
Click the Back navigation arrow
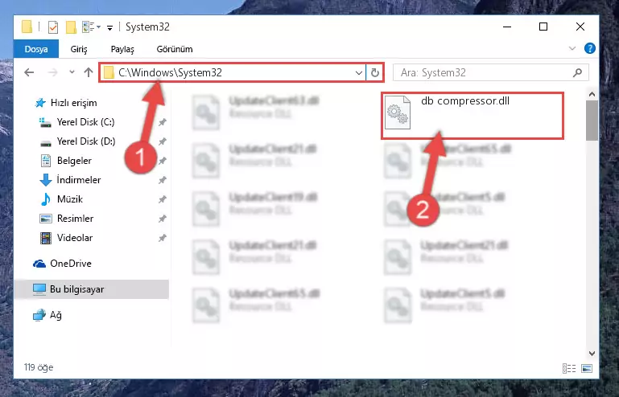coord(29,72)
